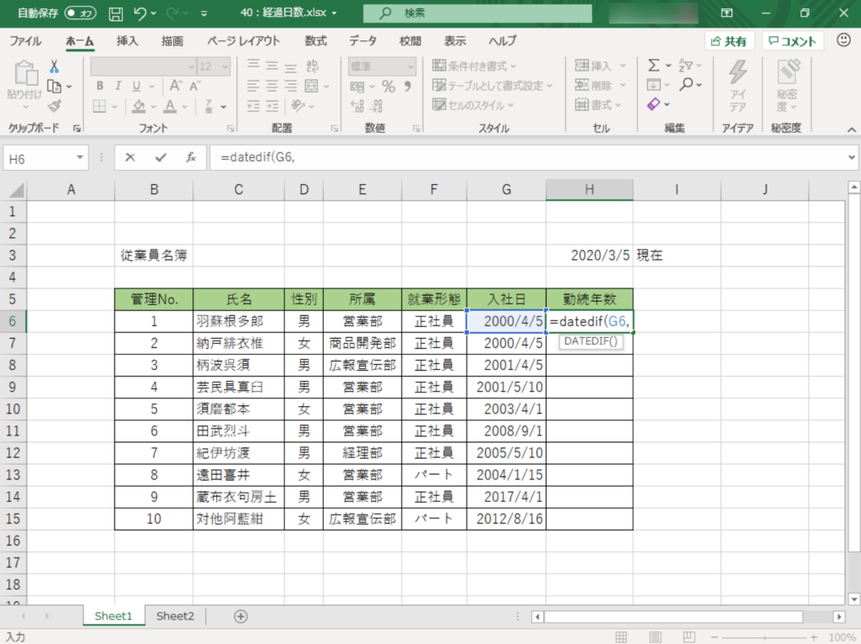Screen dimensions: 861x644
Task: Click the コメント comments button
Action: pos(793,41)
